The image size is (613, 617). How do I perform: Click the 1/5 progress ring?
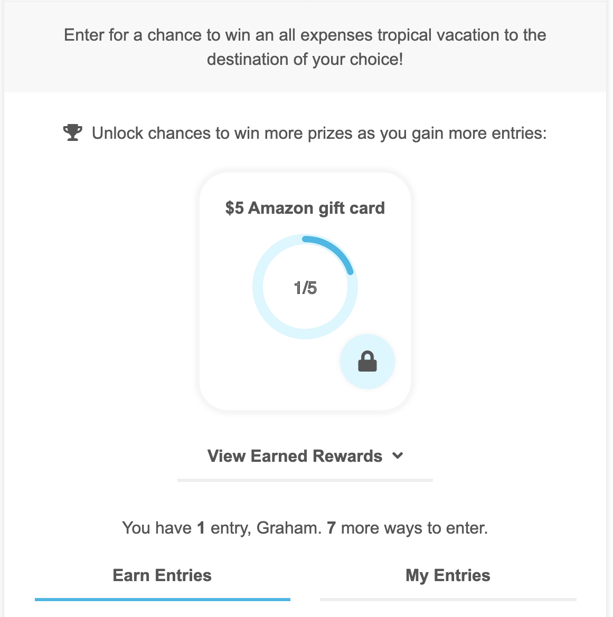[x=305, y=287]
